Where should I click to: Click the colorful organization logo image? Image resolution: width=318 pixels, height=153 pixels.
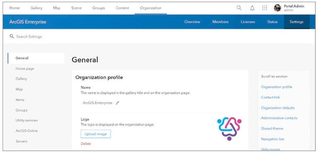[229, 129]
